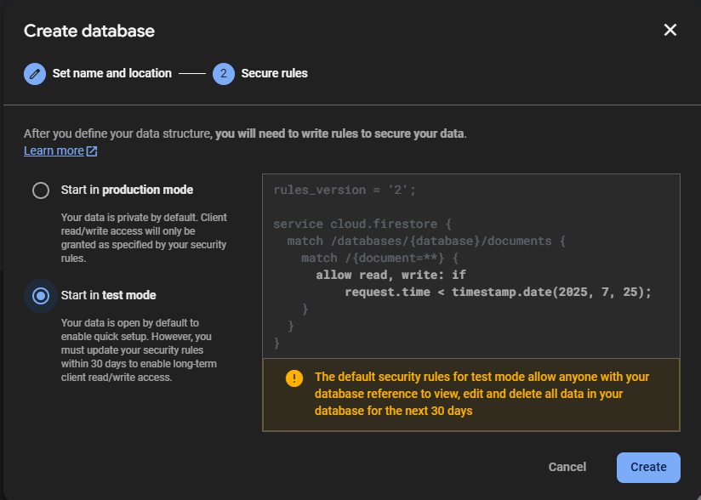Screen dimensions: 701x500
Task: Click the 'allow read, write: if' code line
Action: [x=390, y=275]
